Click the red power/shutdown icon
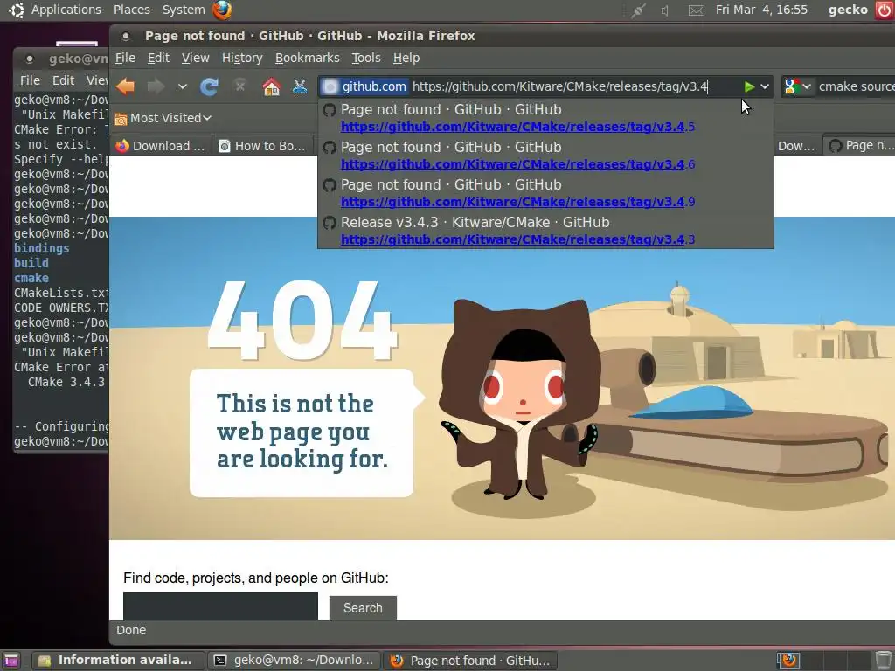This screenshot has height=671, width=895. click(x=885, y=10)
